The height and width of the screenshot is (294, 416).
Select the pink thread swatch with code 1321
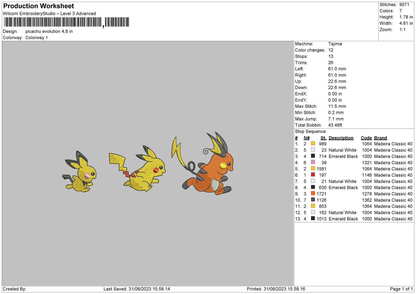coord(313,163)
